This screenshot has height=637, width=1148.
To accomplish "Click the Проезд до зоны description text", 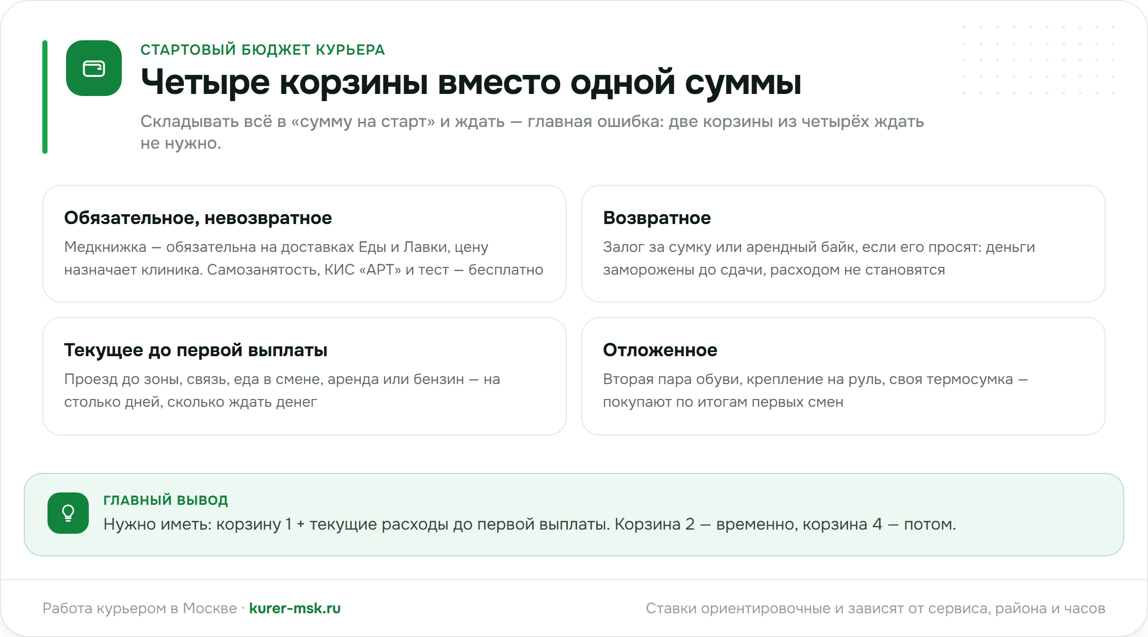I will [282, 390].
